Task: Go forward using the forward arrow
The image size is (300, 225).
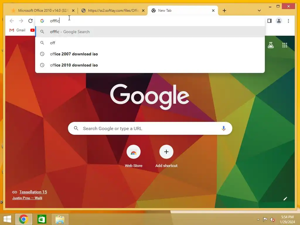Action: (21, 21)
